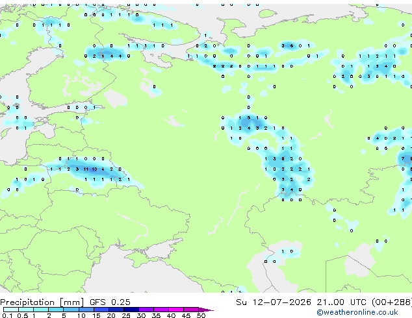Pick the 5–10 mm legend color
412x318 pixels.
[x=71, y=310]
